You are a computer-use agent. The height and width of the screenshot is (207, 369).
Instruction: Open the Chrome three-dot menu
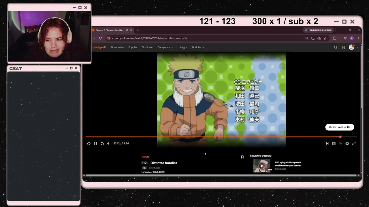pyautogui.click(x=359, y=38)
